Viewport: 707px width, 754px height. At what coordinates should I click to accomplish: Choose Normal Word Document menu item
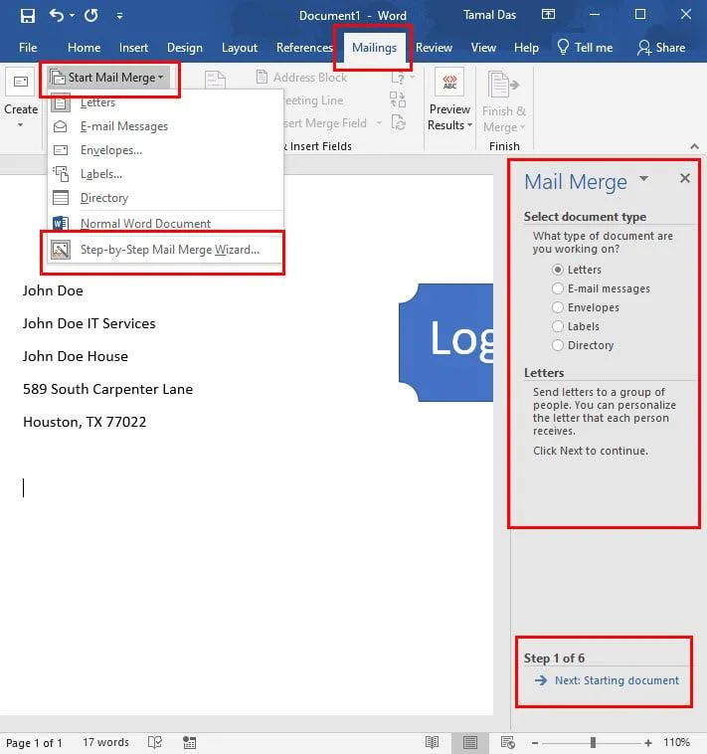[x=165, y=224]
